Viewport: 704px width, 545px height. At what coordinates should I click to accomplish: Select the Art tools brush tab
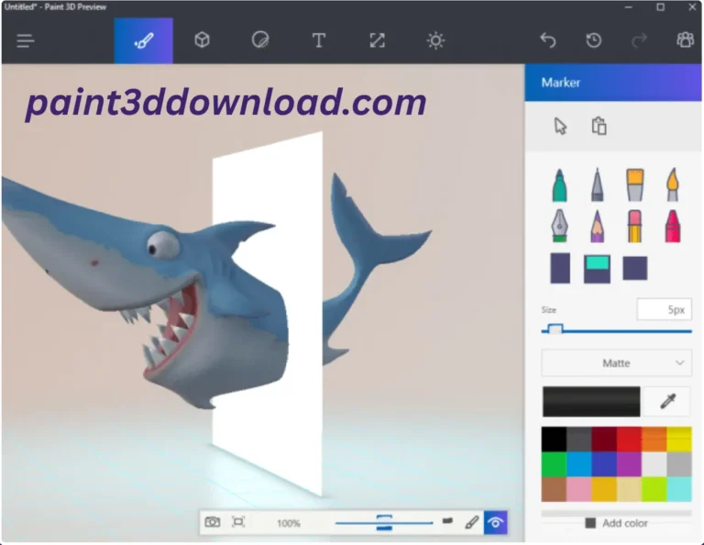143,41
